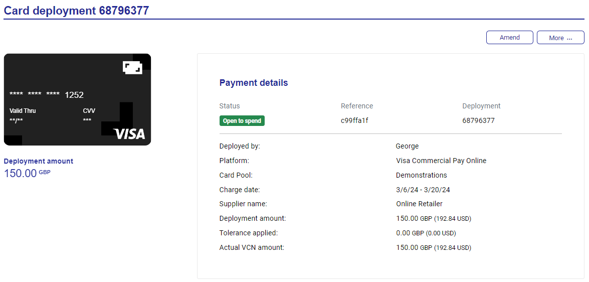The width and height of the screenshot is (589, 282).
Task: Select card pool value Demonstrations
Action: click(x=422, y=175)
